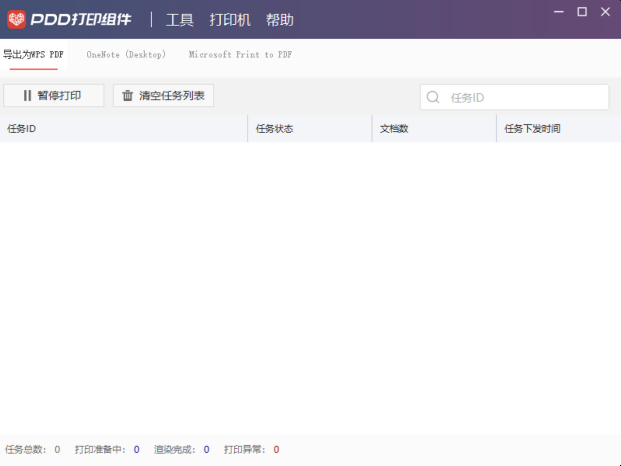Open the 帮助 menu
This screenshot has height=466, width=621.
tap(280, 20)
